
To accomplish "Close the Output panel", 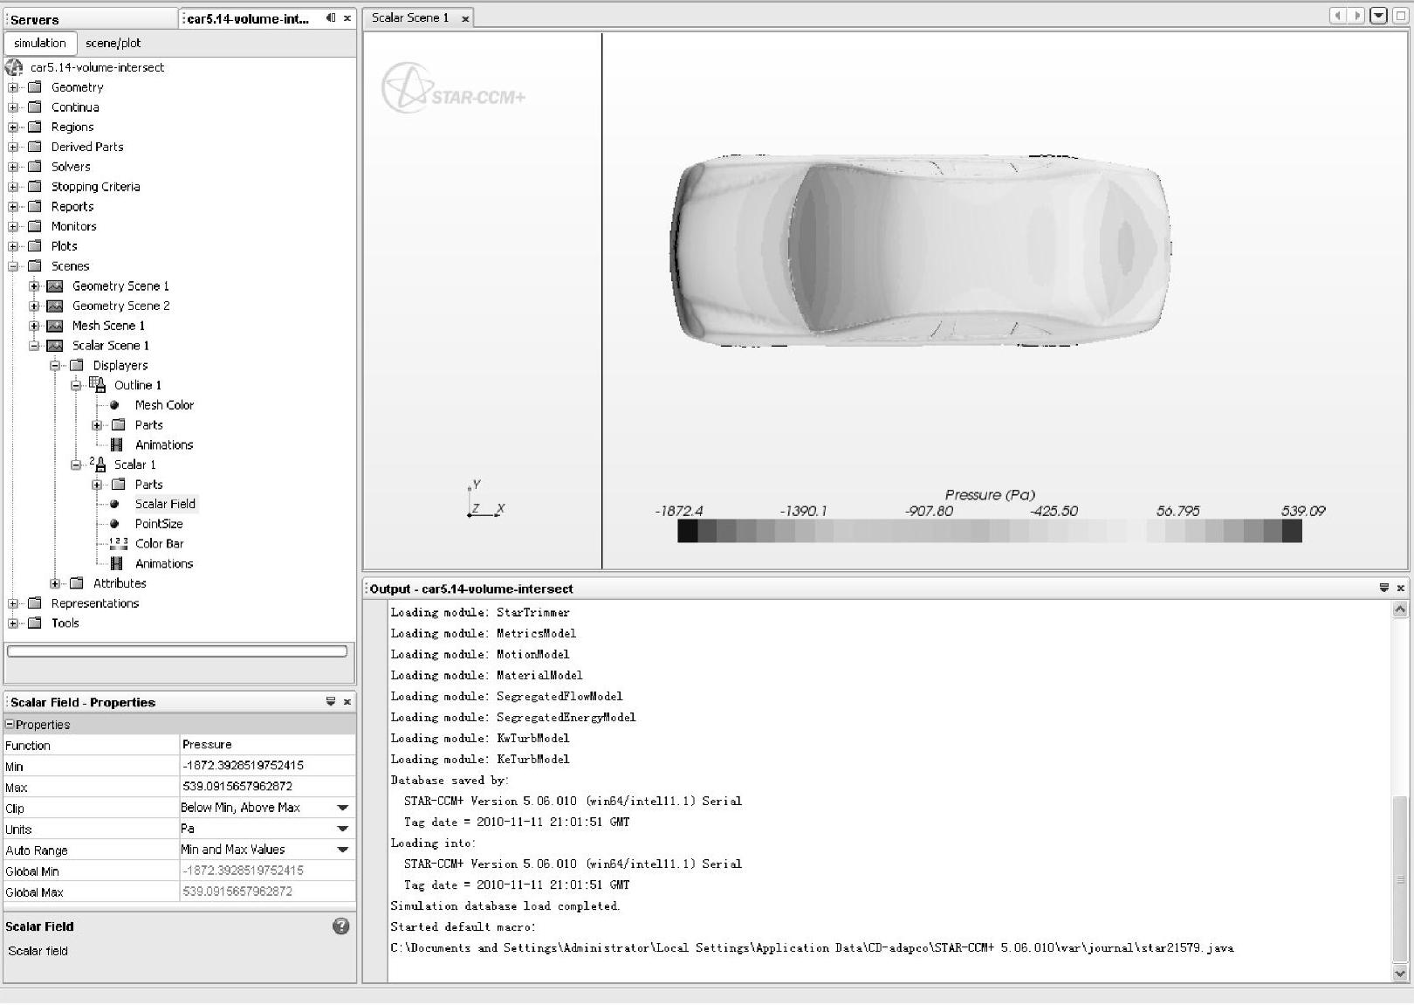I will click(x=1400, y=588).
